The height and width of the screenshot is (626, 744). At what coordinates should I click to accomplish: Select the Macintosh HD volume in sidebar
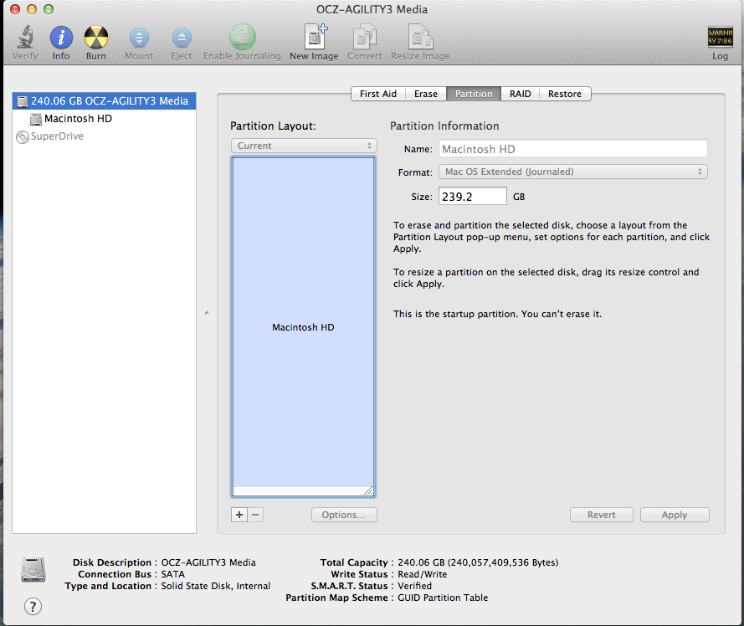click(104, 119)
